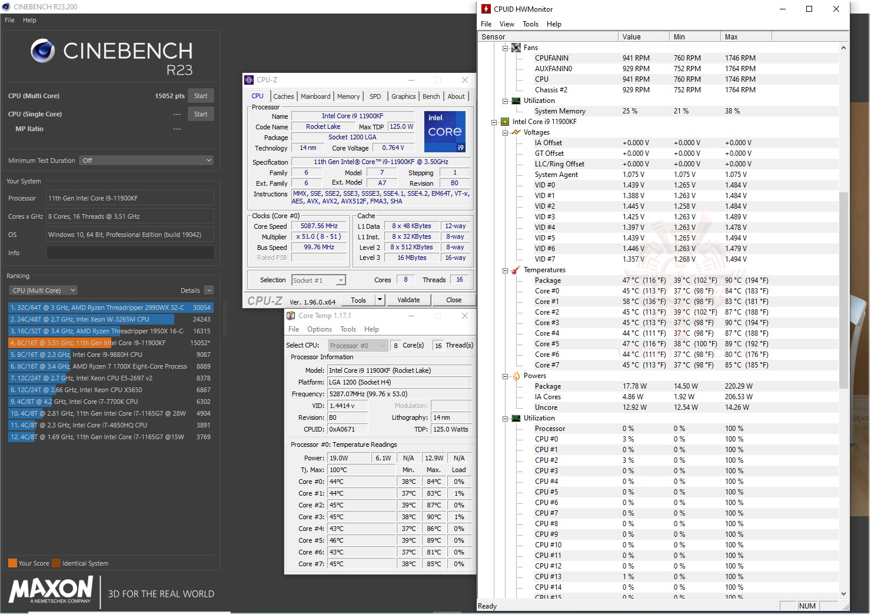Open the Options menu in Core Temp
871x615 pixels.
point(320,329)
